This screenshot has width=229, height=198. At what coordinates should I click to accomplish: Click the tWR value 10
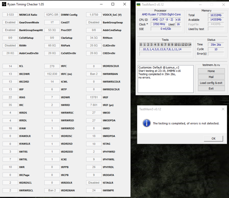click(10, 167)
